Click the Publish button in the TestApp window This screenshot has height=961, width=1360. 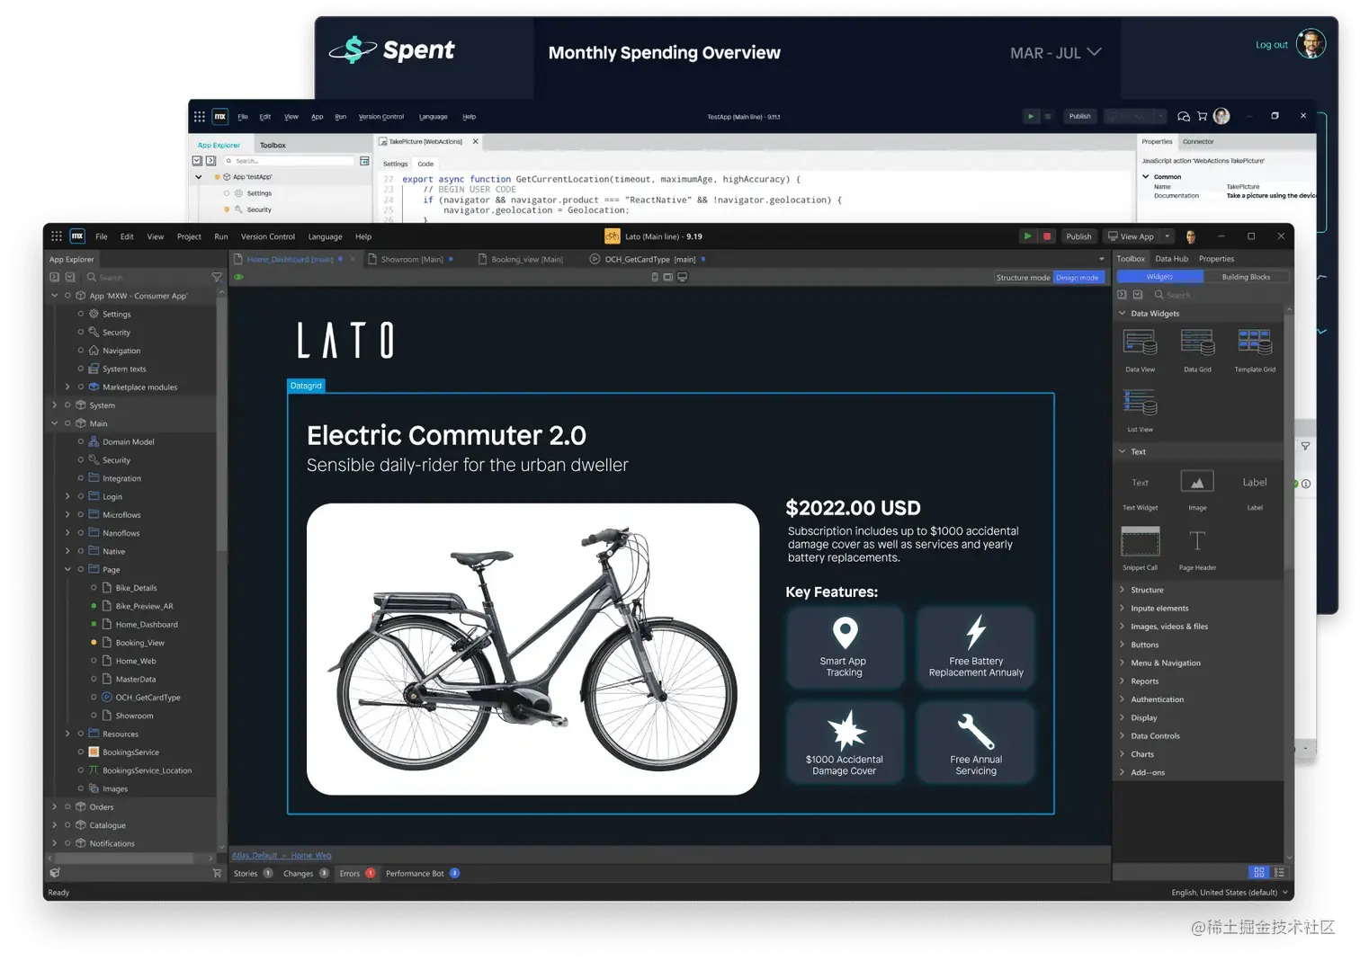(x=1079, y=116)
